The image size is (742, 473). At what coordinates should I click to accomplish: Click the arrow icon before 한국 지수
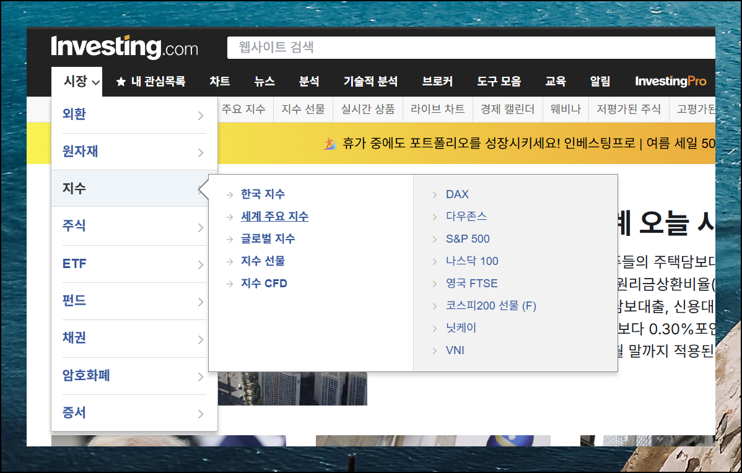[x=230, y=194]
